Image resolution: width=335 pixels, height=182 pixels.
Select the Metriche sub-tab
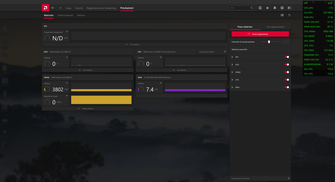tap(49, 15)
